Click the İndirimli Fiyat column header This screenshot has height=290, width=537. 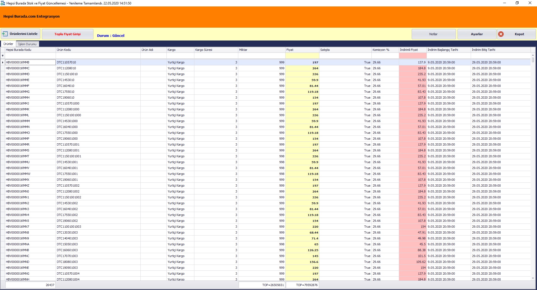tap(413, 50)
